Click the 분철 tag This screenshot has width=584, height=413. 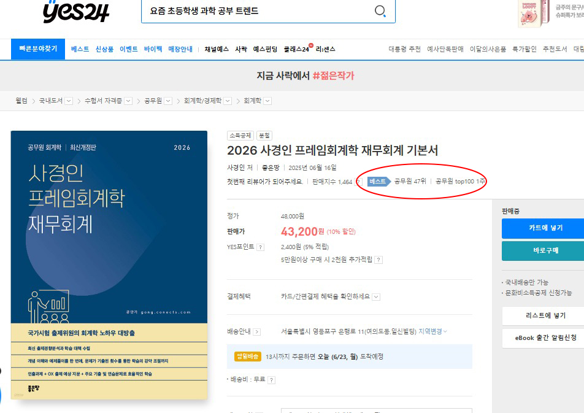(264, 136)
